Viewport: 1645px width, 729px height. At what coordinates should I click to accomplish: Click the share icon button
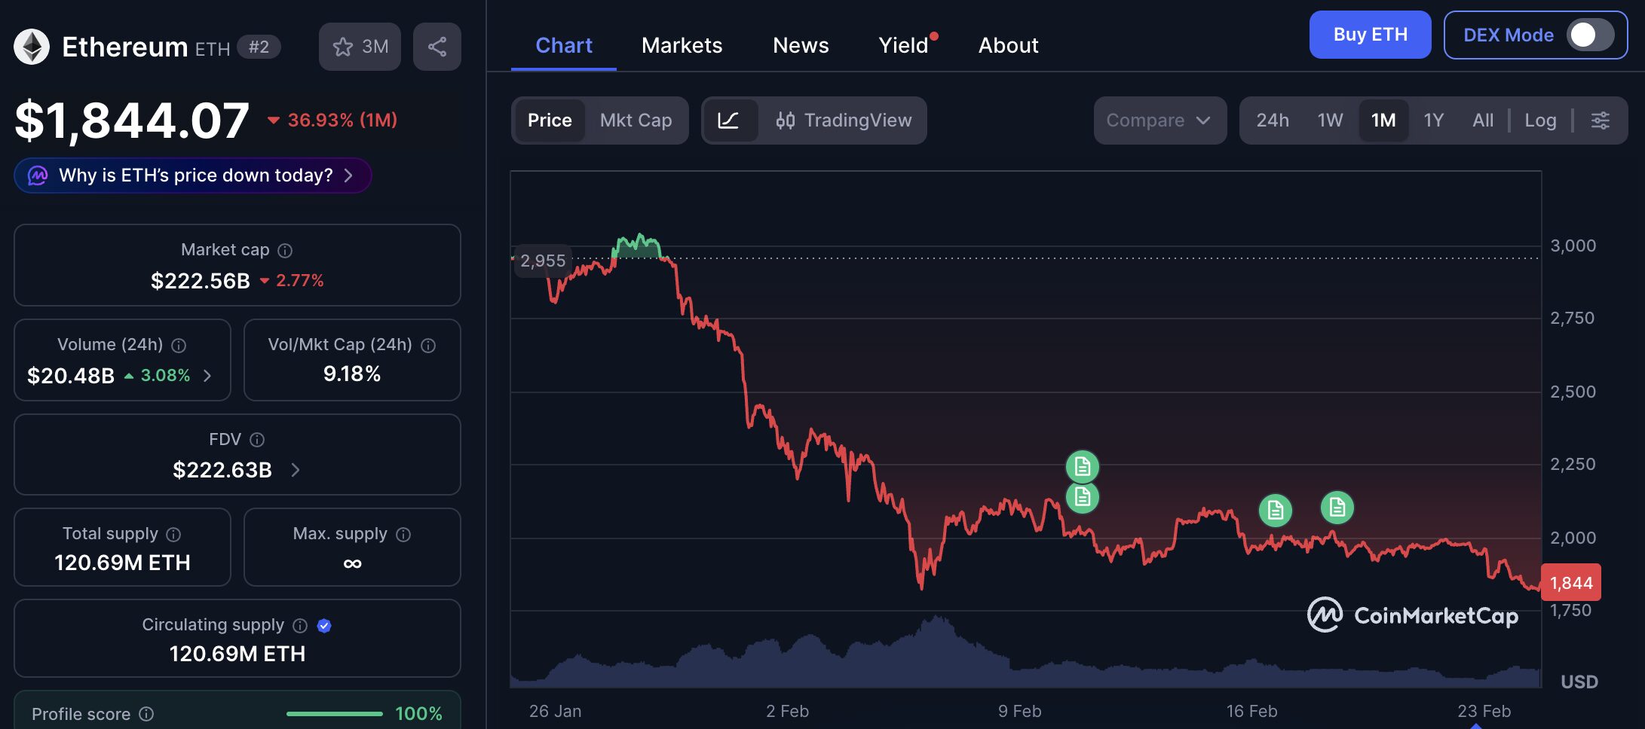coord(437,47)
